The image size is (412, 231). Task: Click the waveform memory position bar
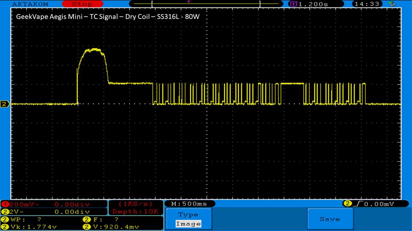[x=205, y=4]
